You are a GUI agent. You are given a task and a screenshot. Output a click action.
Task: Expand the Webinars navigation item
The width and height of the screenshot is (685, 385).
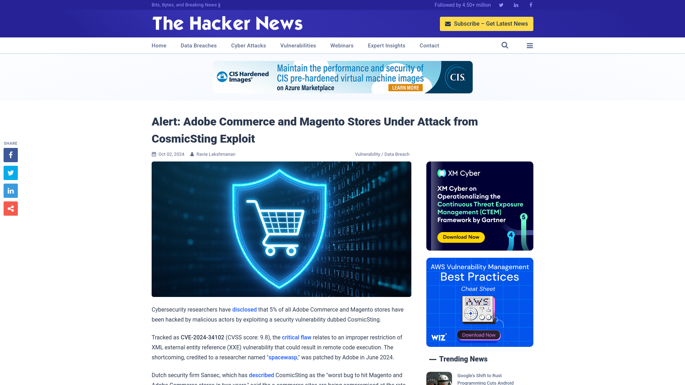[x=341, y=45]
